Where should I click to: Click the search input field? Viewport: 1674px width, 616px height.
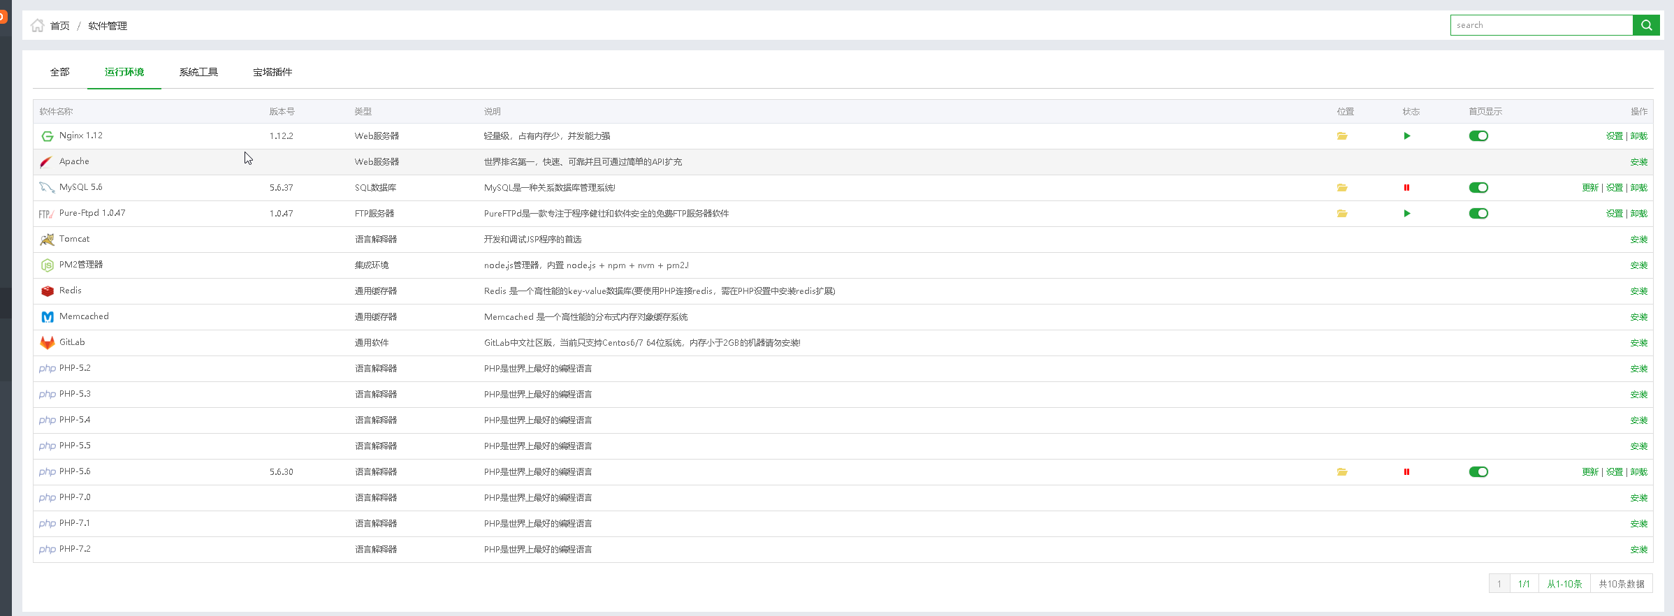coord(1541,25)
